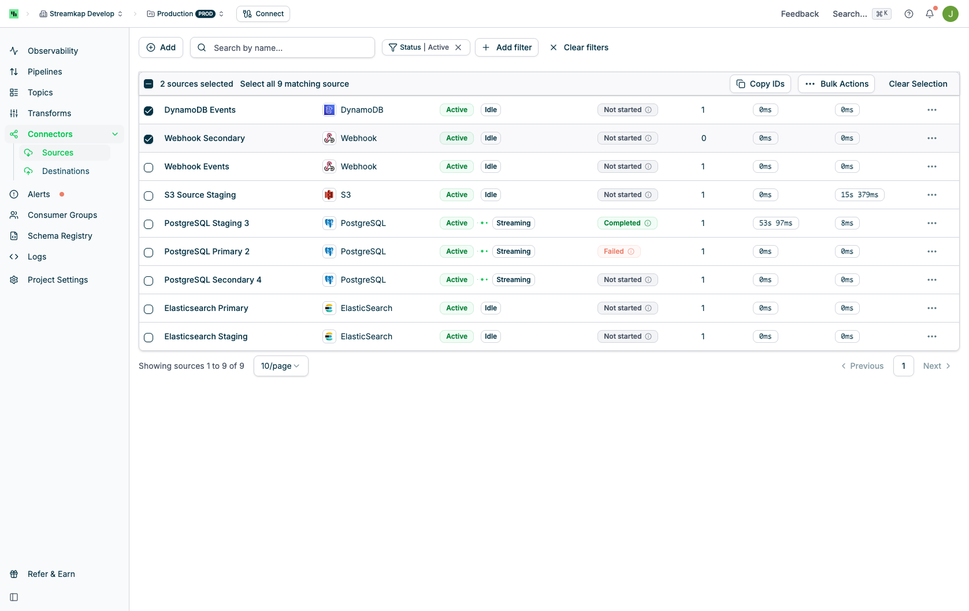The image size is (969, 611).
Task: Check PostgreSQL Staging 3 checkbox
Action: pyautogui.click(x=148, y=224)
